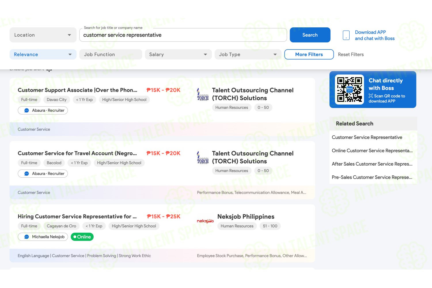Open TORCH Solutions company in second card

pyautogui.click(x=253, y=157)
